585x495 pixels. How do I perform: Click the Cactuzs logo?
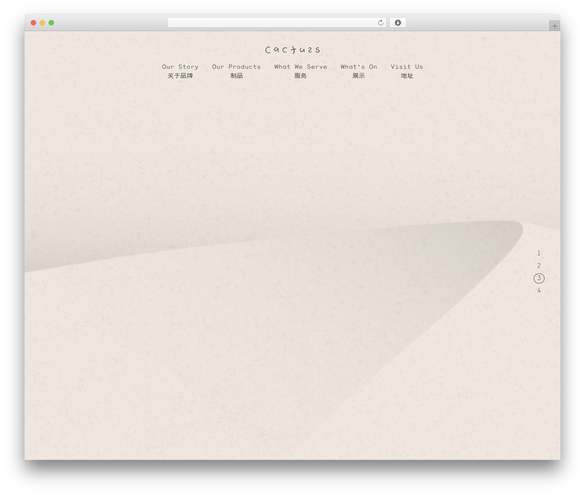[292, 50]
